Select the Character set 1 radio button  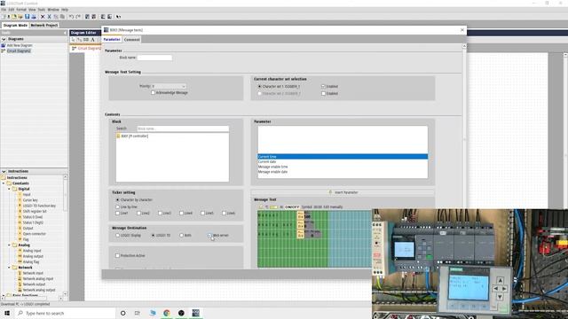(260, 87)
